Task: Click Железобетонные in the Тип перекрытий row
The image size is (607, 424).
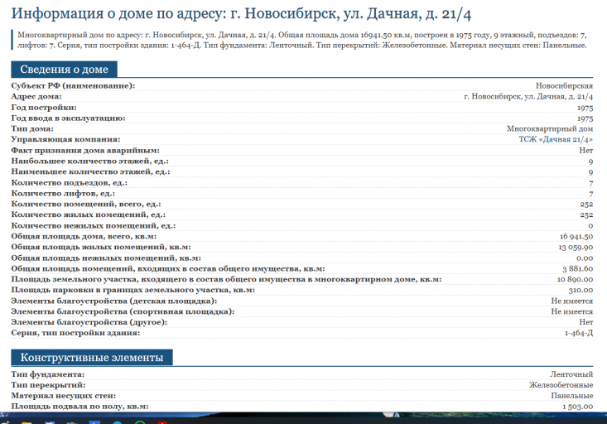Action: (x=561, y=385)
